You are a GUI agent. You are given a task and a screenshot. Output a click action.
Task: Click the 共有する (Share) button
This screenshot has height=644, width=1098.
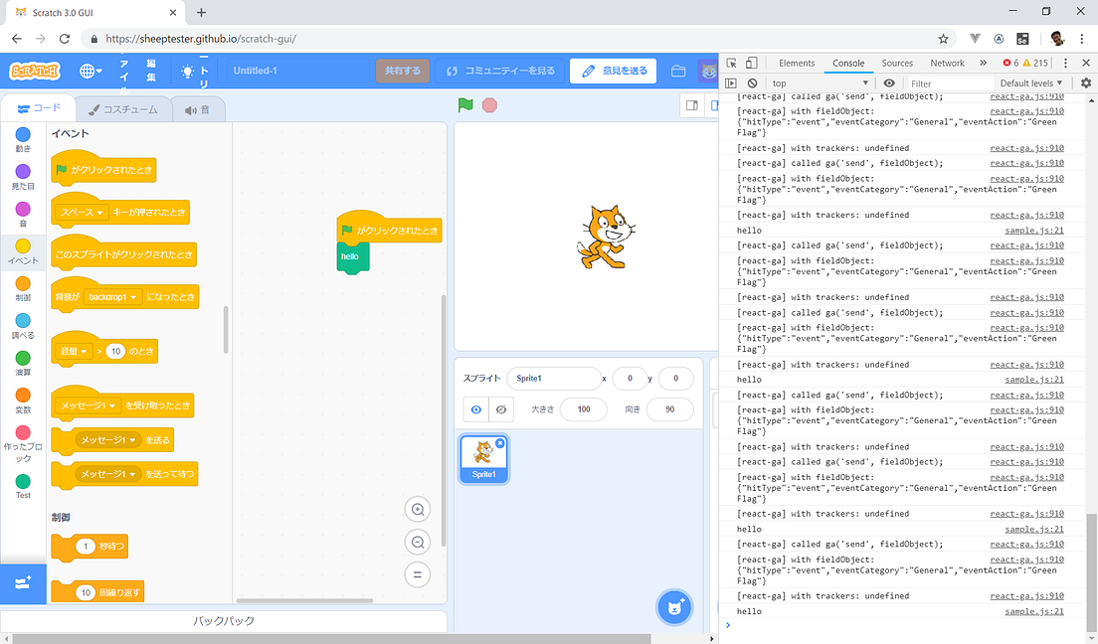402,71
